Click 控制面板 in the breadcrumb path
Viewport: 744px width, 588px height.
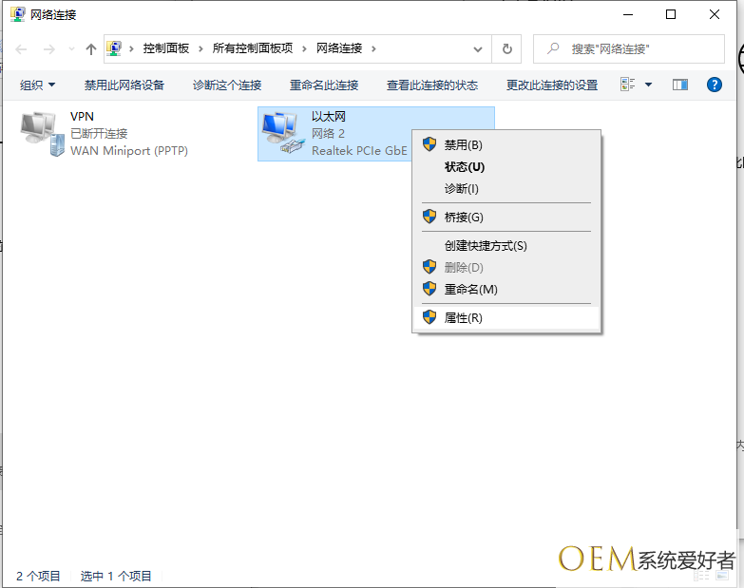point(166,48)
